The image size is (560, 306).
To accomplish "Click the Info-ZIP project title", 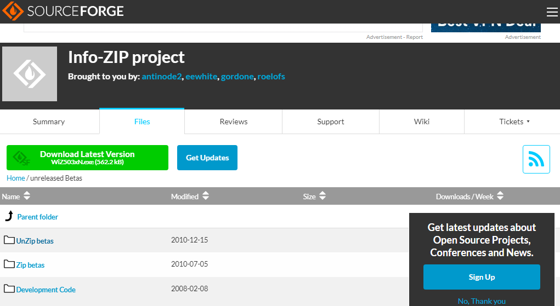I will tap(126, 57).
